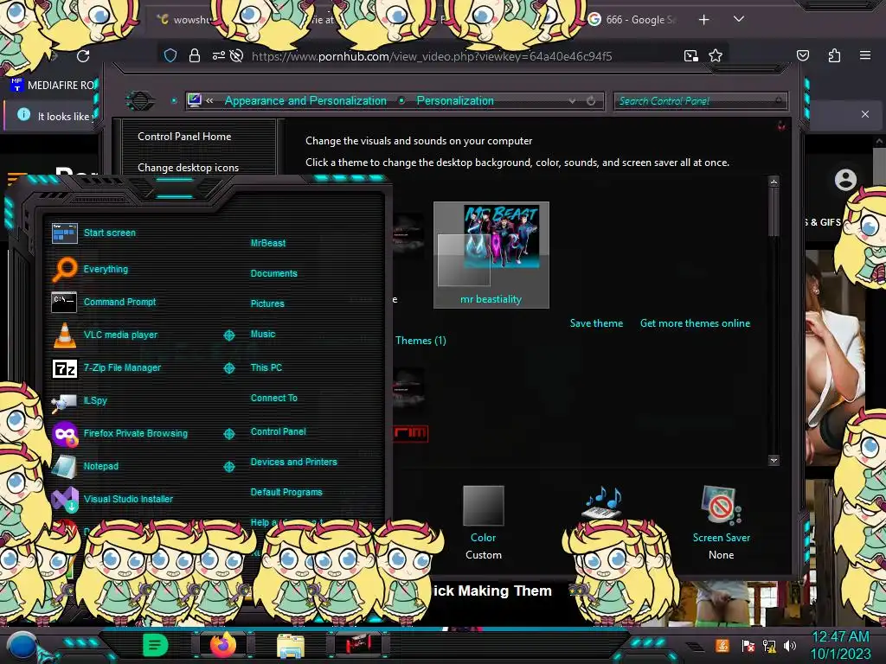Click the themes list scrollbar thumb

point(774,213)
